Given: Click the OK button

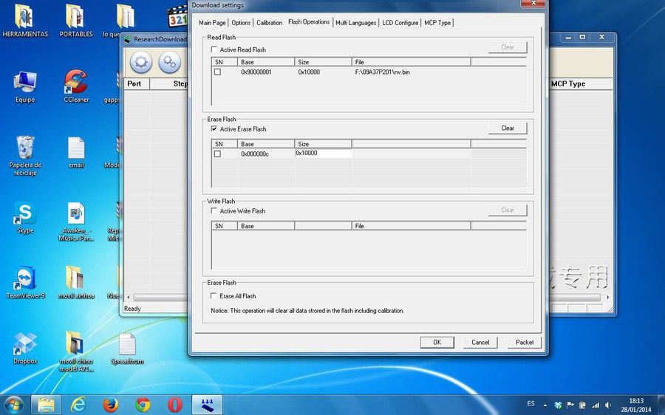Looking at the screenshot, I should (x=437, y=342).
